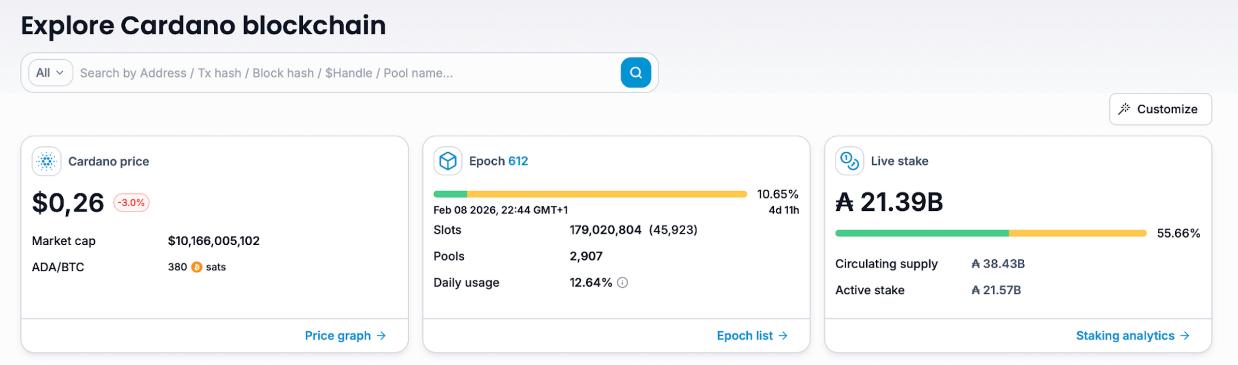
Task: Click the Cardano logo icon
Action: 46,161
